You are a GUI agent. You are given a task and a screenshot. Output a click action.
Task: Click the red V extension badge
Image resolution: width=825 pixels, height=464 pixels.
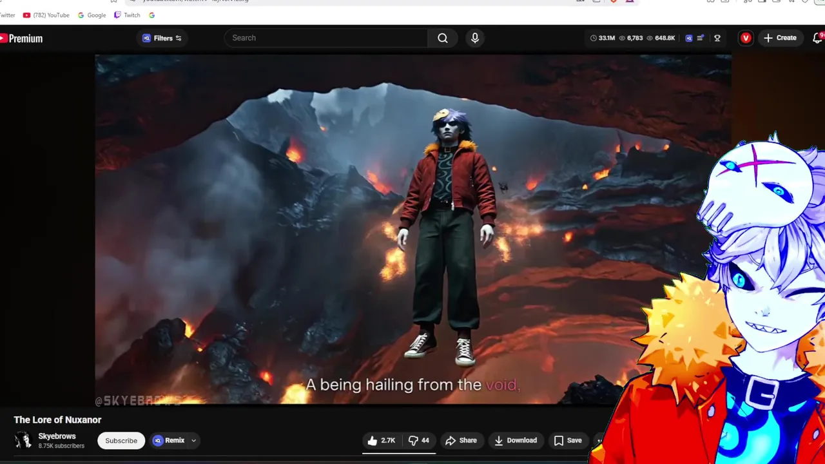click(x=746, y=38)
